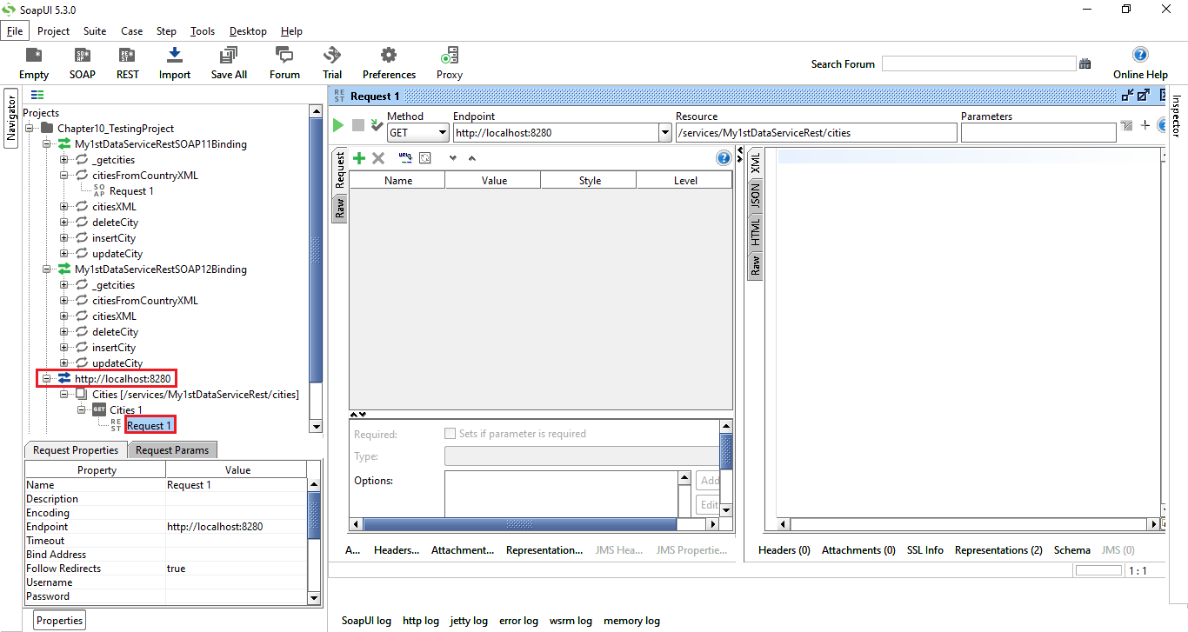
Task: Open the Forum toolbar icon
Action: (x=284, y=56)
